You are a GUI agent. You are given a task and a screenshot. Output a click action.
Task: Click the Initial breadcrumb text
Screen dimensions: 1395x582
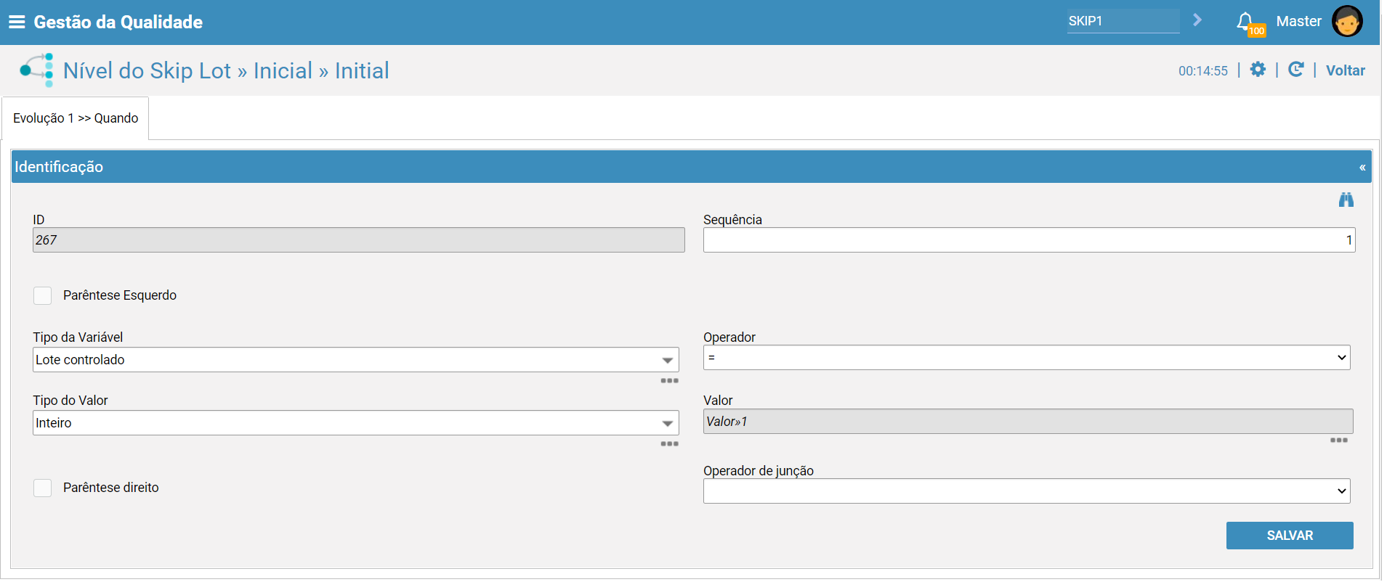[x=362, y=70]
